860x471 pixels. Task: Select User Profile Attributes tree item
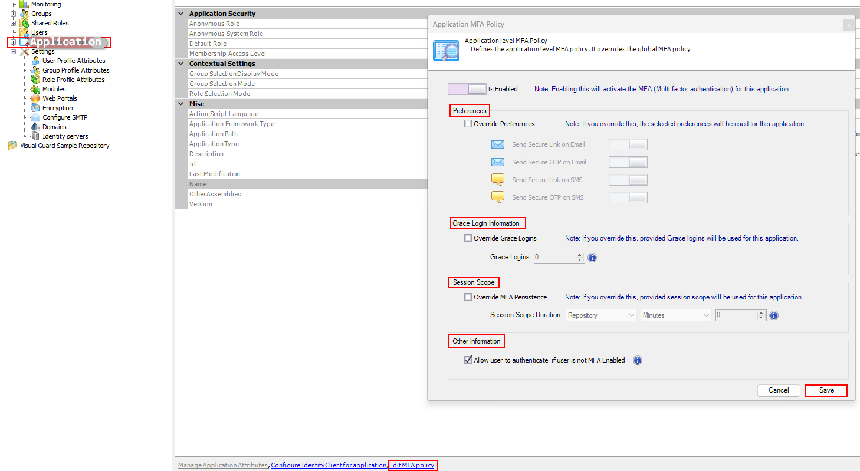coord(74,61)
